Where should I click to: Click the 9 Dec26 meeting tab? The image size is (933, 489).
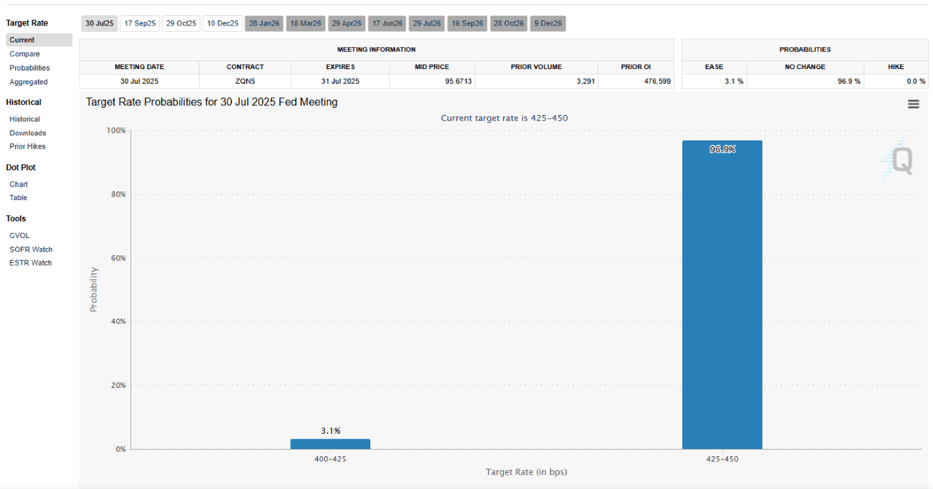547,23
